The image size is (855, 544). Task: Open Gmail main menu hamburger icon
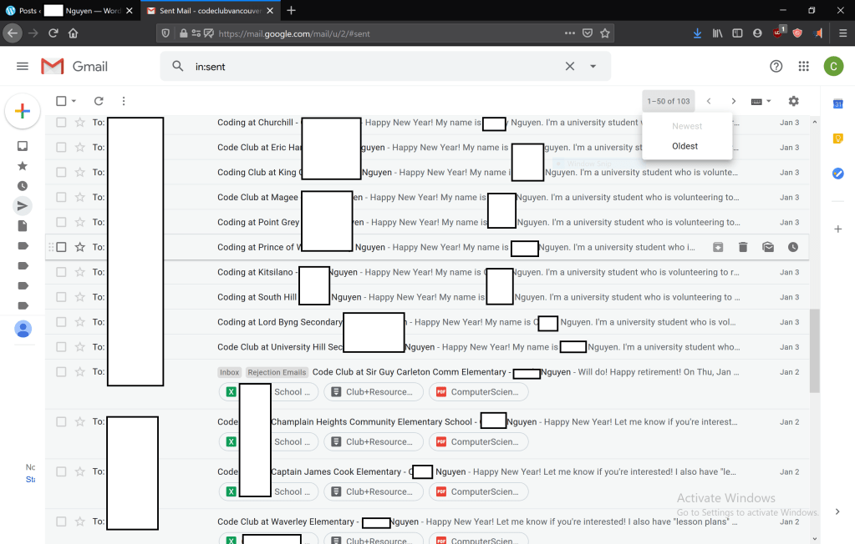pyautogui.click(x=23, y=67)
